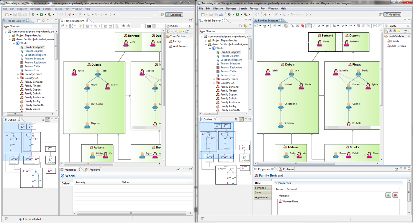Zoom in on the Families Diagram
This screenshot has width=413, height=223.
click(x=124, y=26)
